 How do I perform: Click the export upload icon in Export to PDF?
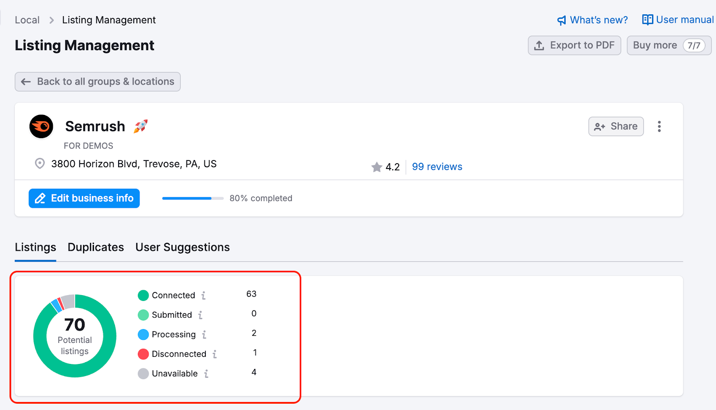point(540,45)
